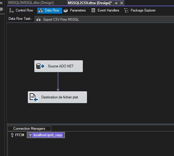Click the localhost.tpch_copy database connection icon

click(x=30, y=135)
